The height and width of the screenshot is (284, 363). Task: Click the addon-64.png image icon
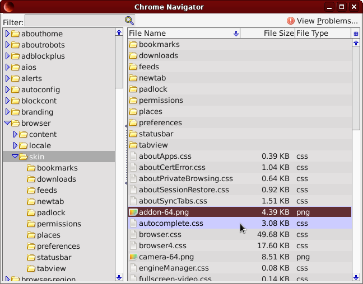coord(133,212)
